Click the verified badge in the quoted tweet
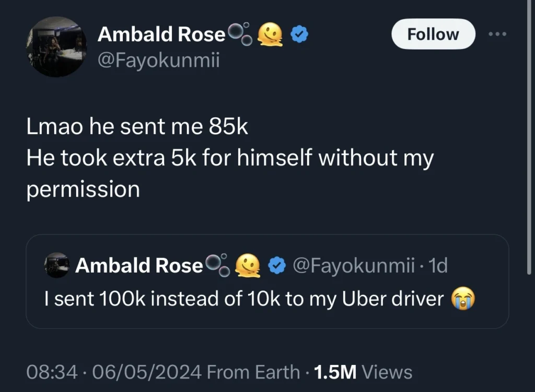Image resolution: width=535 pixels, height=392 pixels. pos(277,265)
